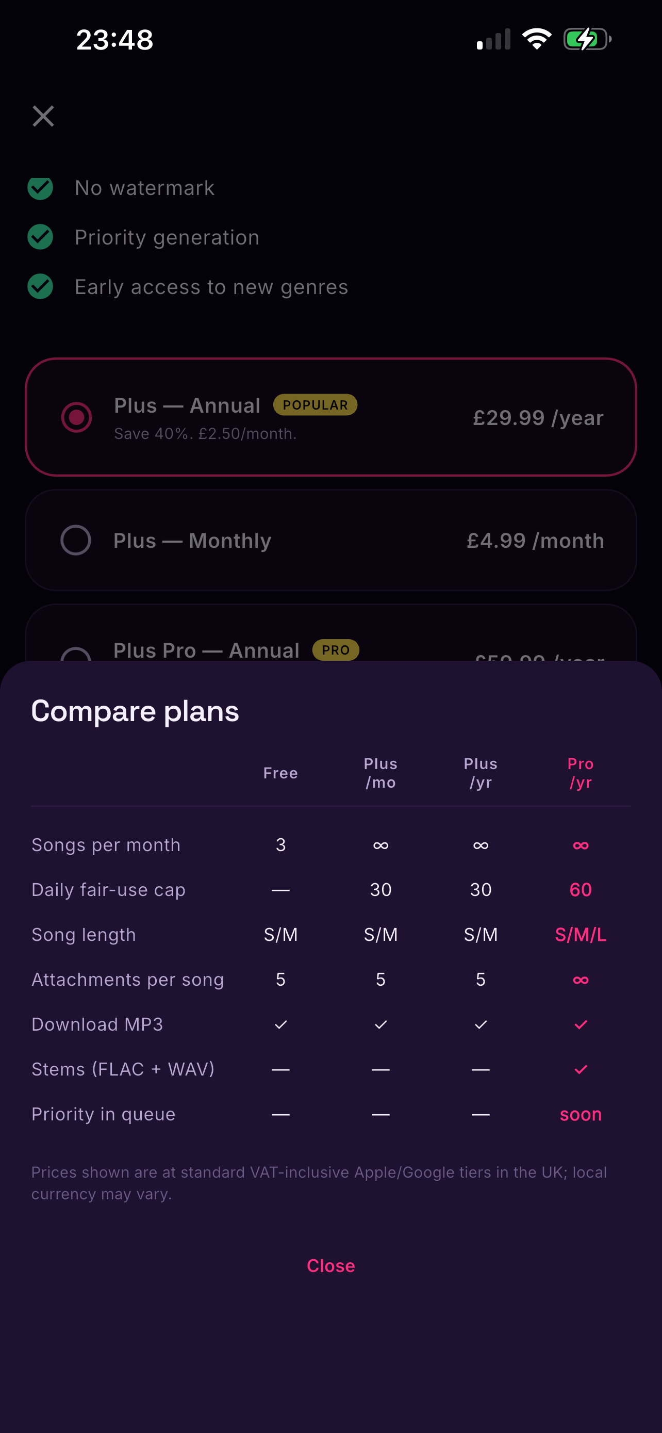Select the Plus — Monthly radio button
The width and height of the screenshot is (662, 1433).
coord(76,540)
